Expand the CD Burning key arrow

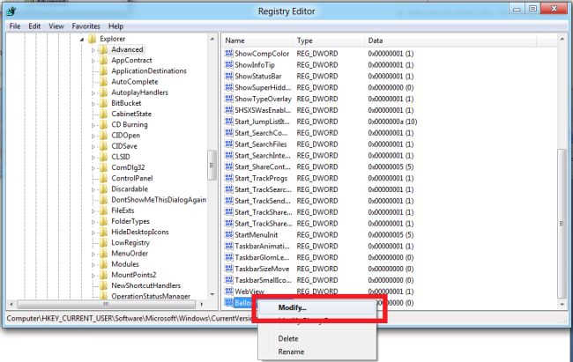click(x=93, y=125)
